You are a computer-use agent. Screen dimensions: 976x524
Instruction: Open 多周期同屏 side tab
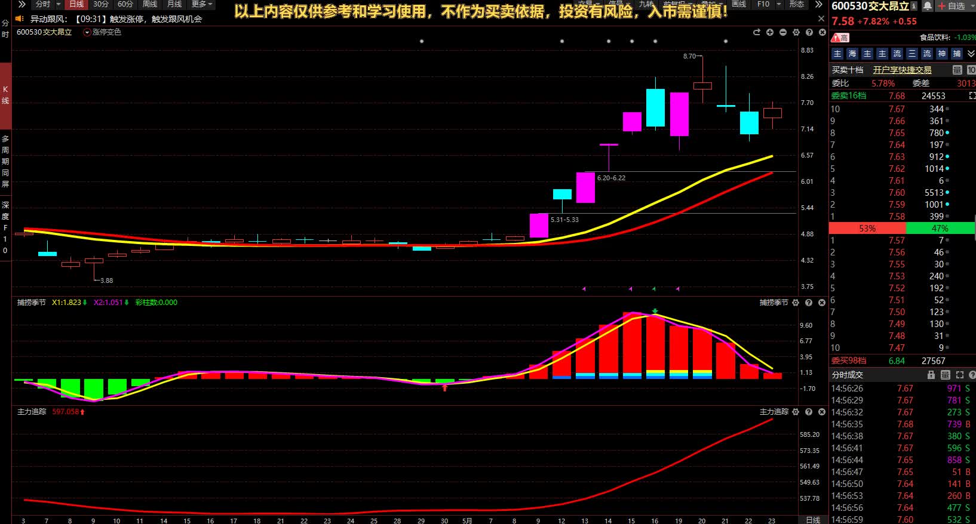(x=5, y=161)
